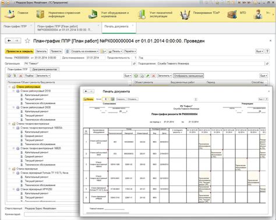The image size is (276, 220).
Task: Open the folder icon dropdown before Печать
Action: coord(104,51)
